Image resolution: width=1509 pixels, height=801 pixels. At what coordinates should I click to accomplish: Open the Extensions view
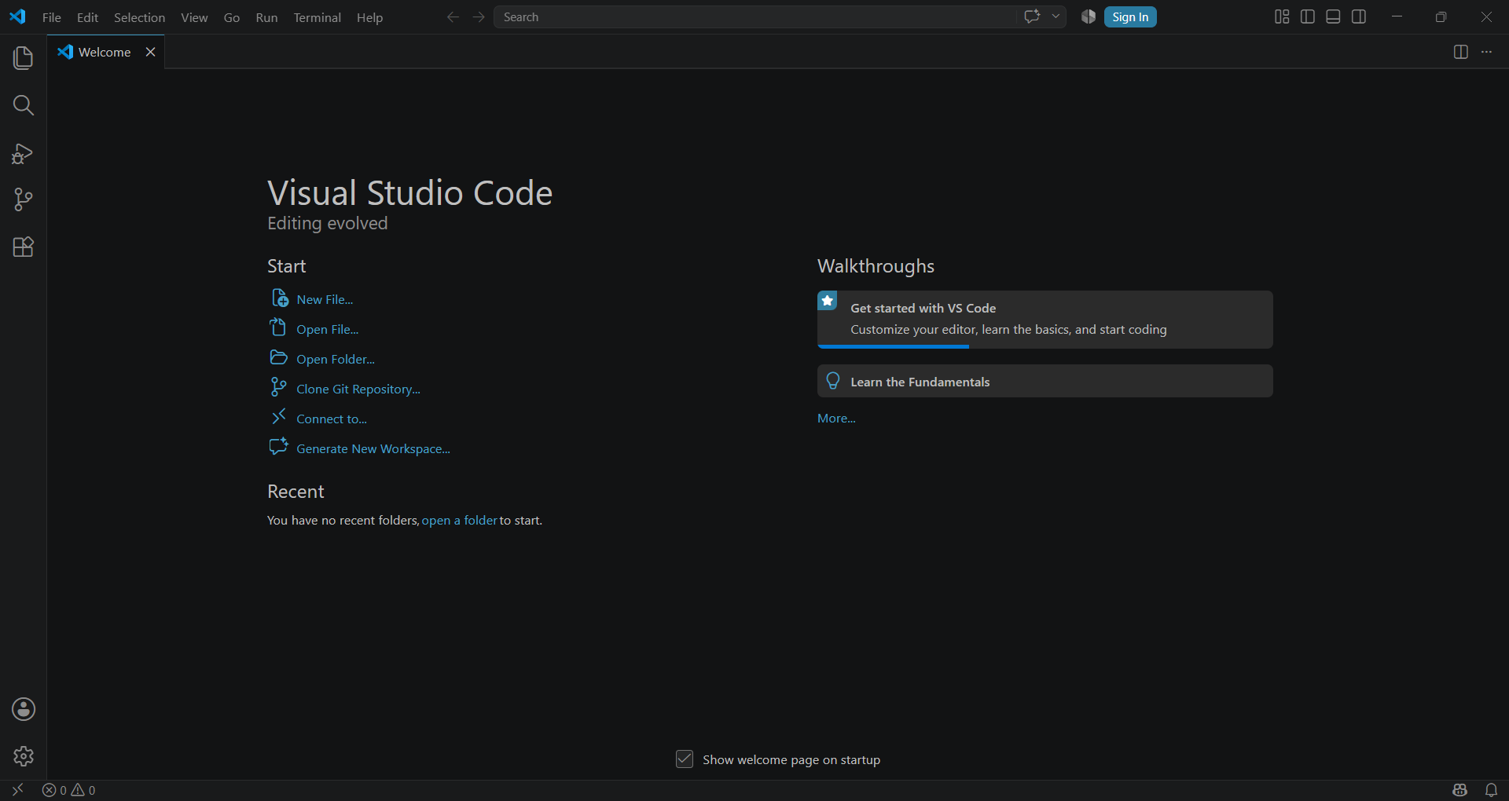click(24, 247)
